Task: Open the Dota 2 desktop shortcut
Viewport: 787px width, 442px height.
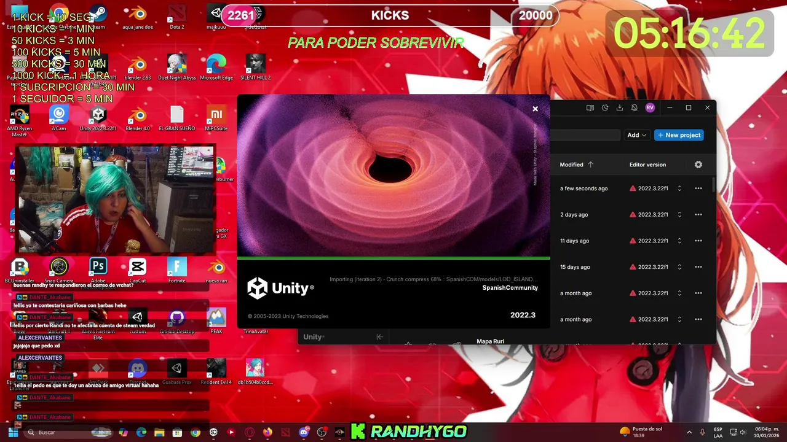Action: pyautogui.click(x=176, y=17)
